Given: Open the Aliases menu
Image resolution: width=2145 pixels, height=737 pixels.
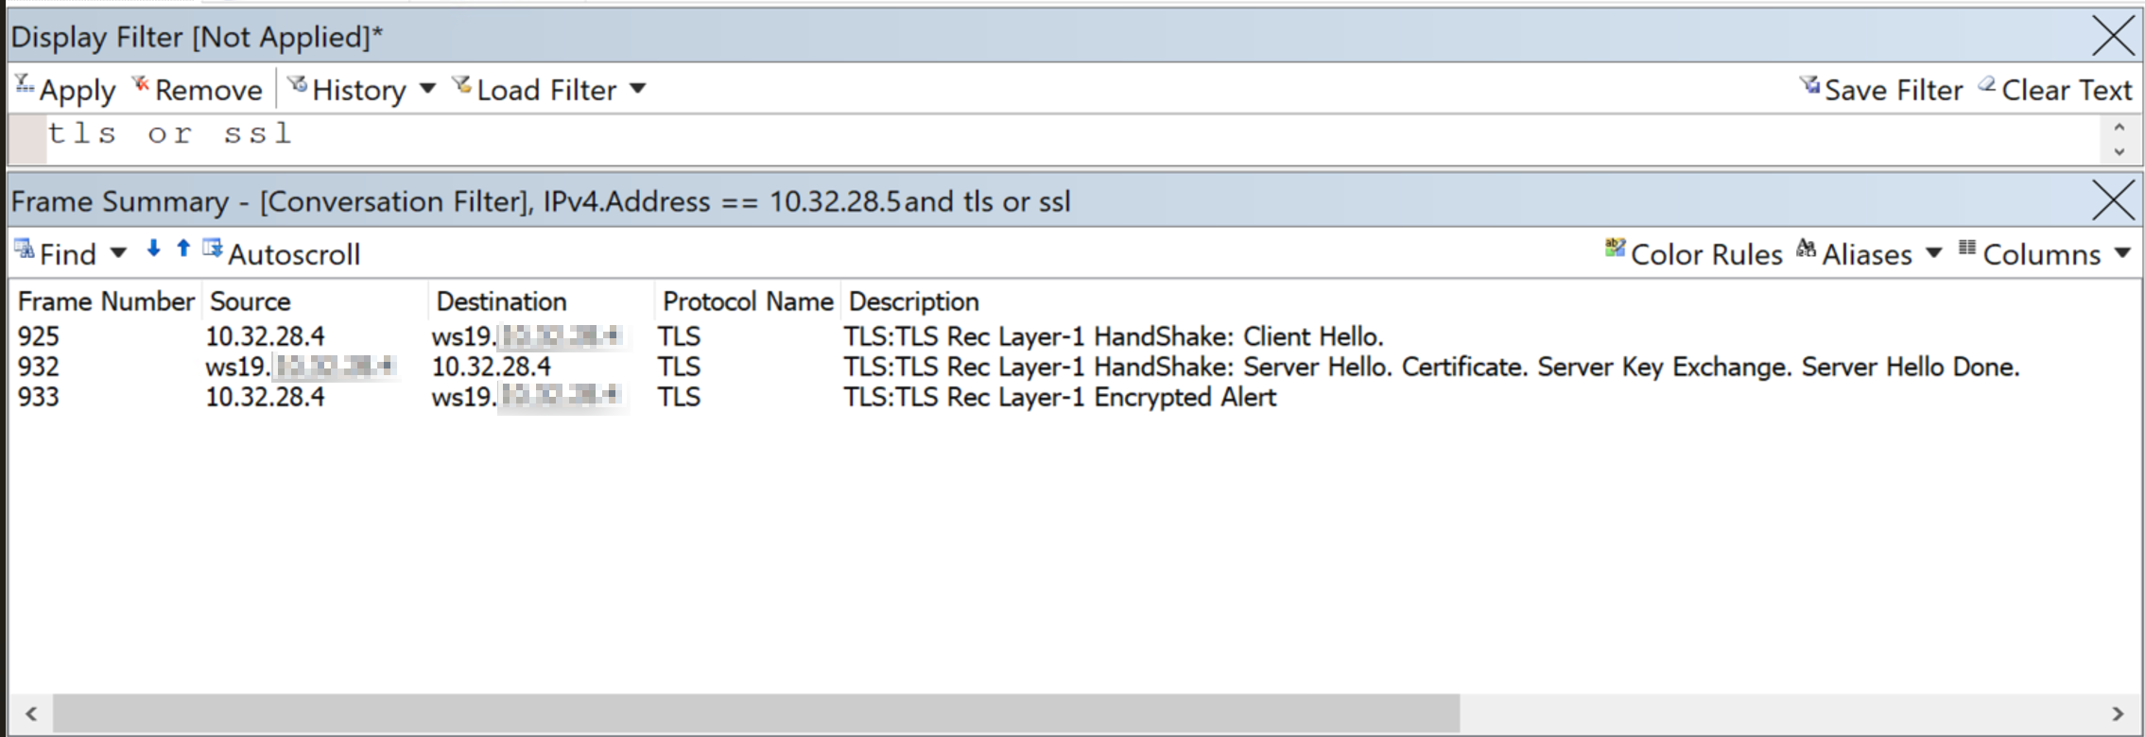Looking at the screenshot, I should 1869,254.
